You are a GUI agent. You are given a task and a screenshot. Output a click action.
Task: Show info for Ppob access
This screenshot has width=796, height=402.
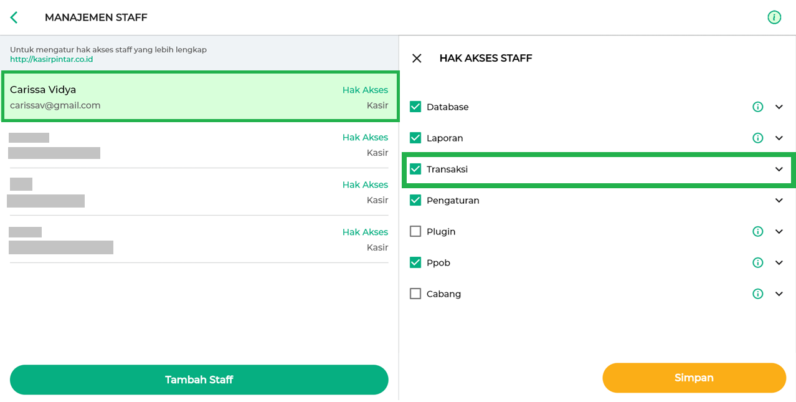[757, 263]
